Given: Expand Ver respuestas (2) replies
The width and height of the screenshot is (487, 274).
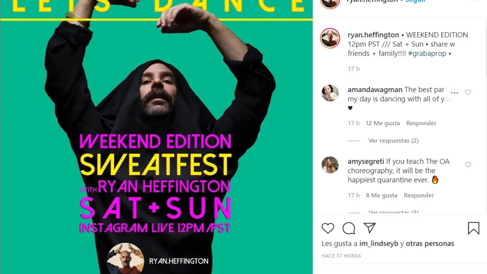Looking at the screenshot, I should (x=393, y=140).
